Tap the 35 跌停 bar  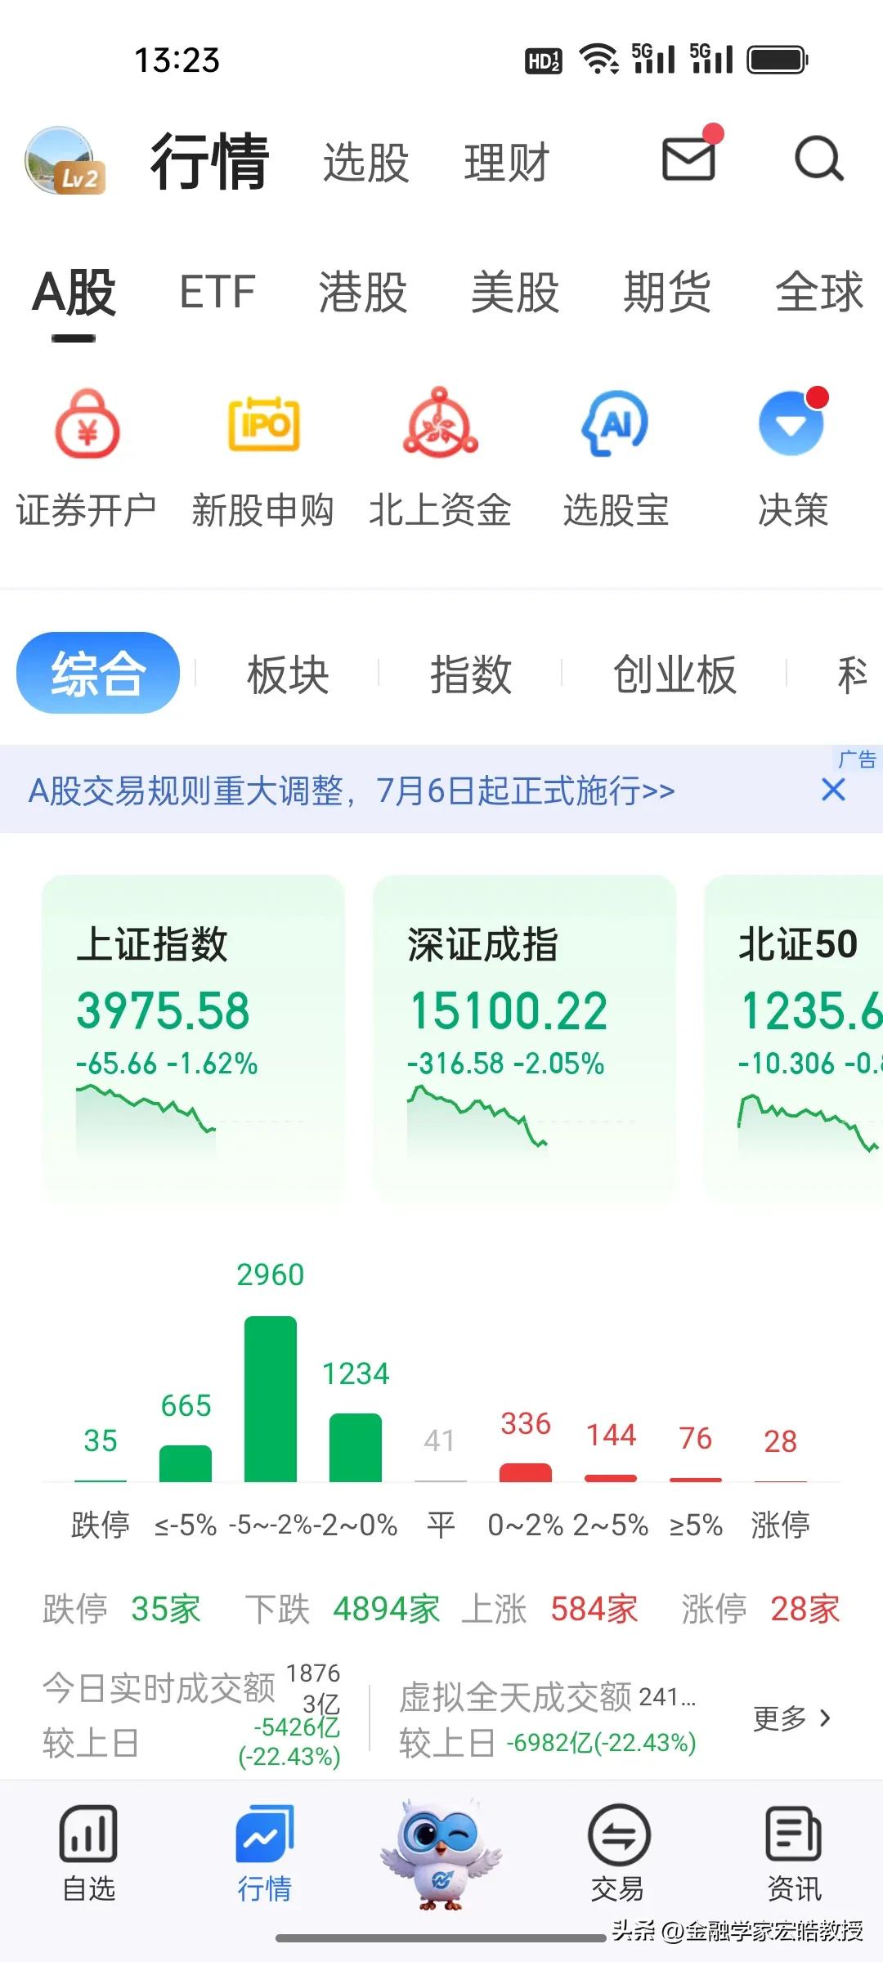(101, 1480)
